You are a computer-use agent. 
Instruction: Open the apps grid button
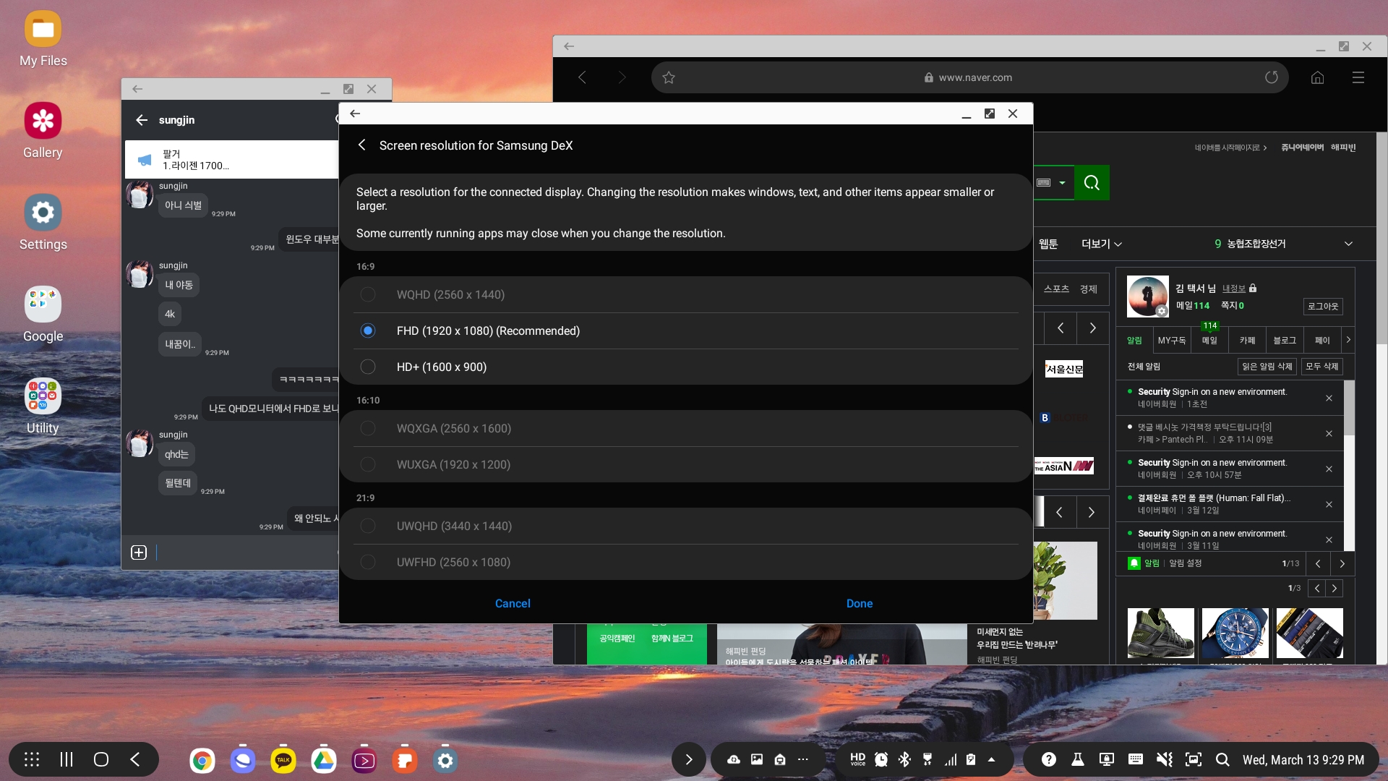click(x=32, y=759)
